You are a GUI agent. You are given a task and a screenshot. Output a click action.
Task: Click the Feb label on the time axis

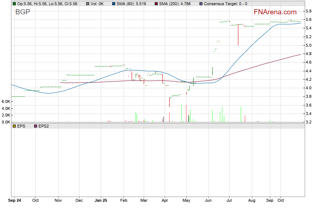point(124,201)
